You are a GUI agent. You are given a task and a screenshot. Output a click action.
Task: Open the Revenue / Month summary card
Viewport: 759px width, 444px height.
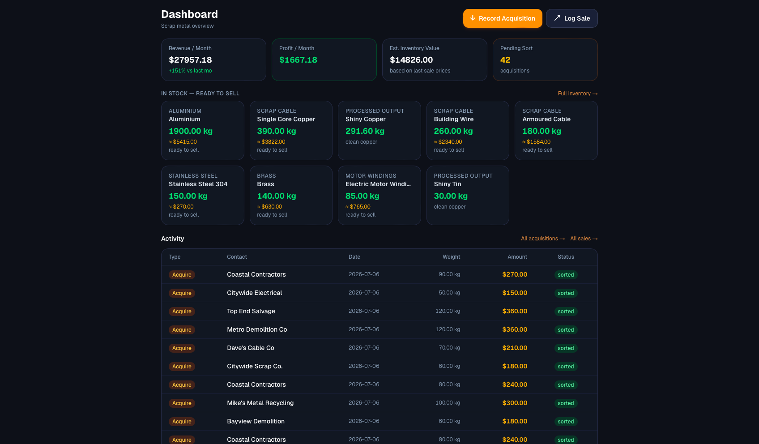213,60
